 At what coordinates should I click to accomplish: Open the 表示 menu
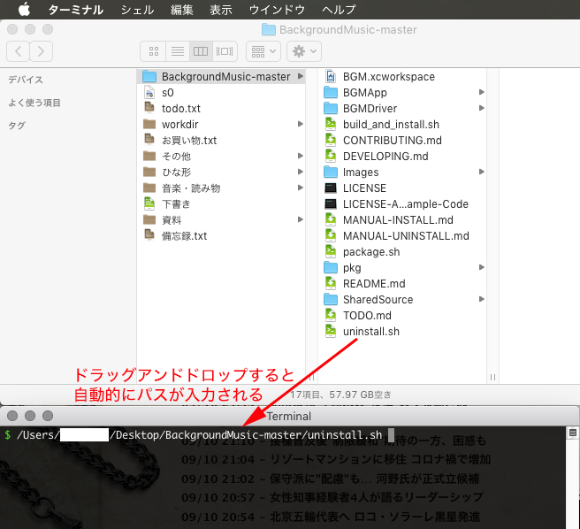click(x=221, y=10)
